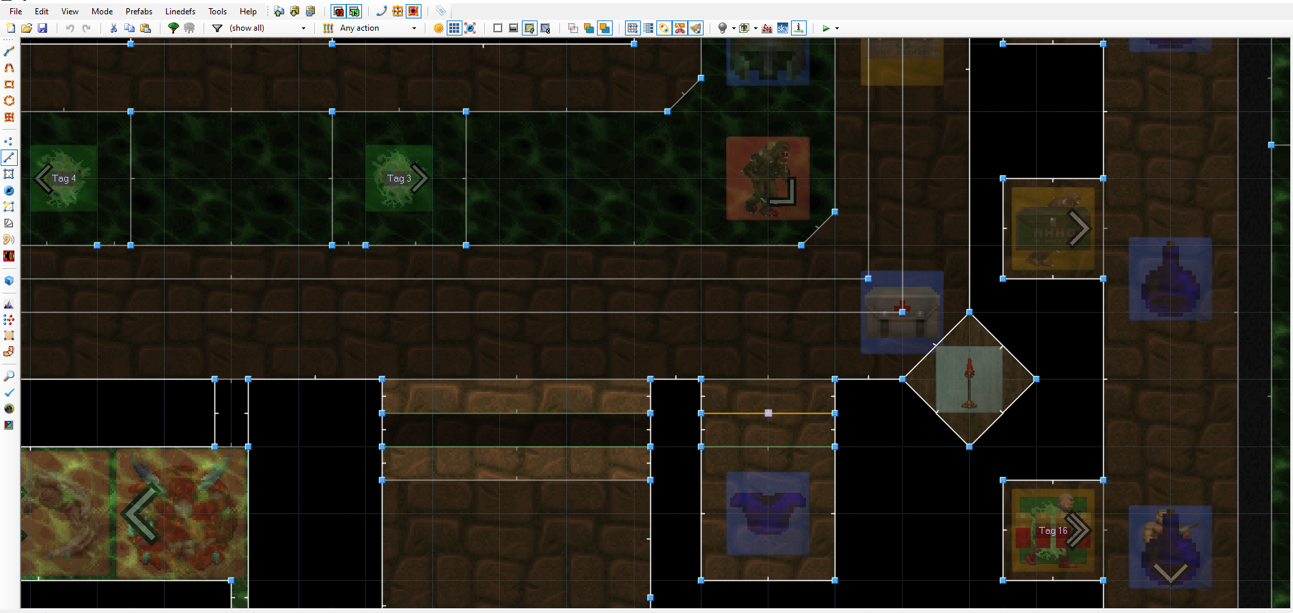
Task: Open a map file
Action: click(27, 28)
